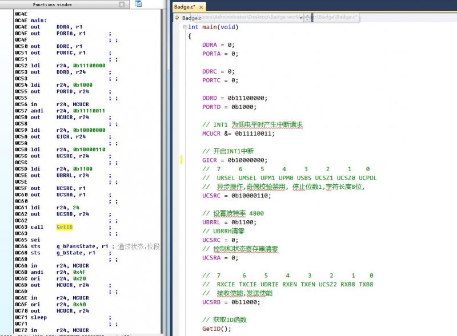Click the 'DDRA = 0;' source line
The image size is (457, 336).
[218, 45]
